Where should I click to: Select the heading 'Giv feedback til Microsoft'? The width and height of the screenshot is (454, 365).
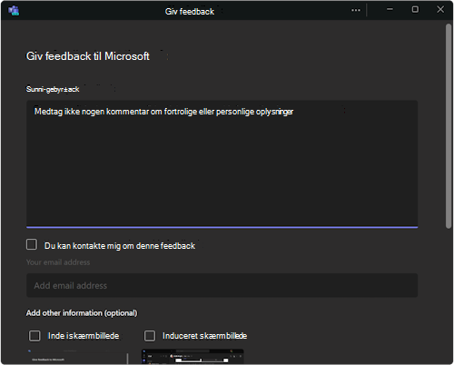coord(88,56)
